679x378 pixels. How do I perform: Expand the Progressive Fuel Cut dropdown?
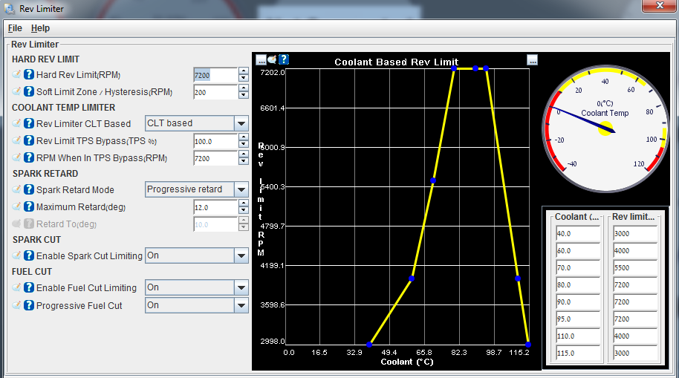point(241,305)
